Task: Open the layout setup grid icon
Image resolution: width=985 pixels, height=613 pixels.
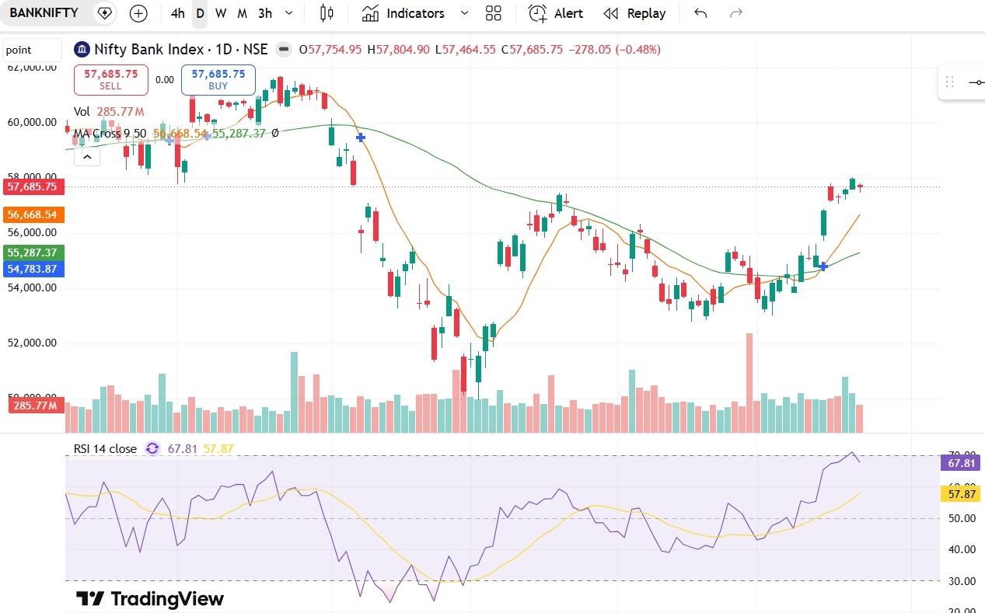Action: tap(493, 13)
